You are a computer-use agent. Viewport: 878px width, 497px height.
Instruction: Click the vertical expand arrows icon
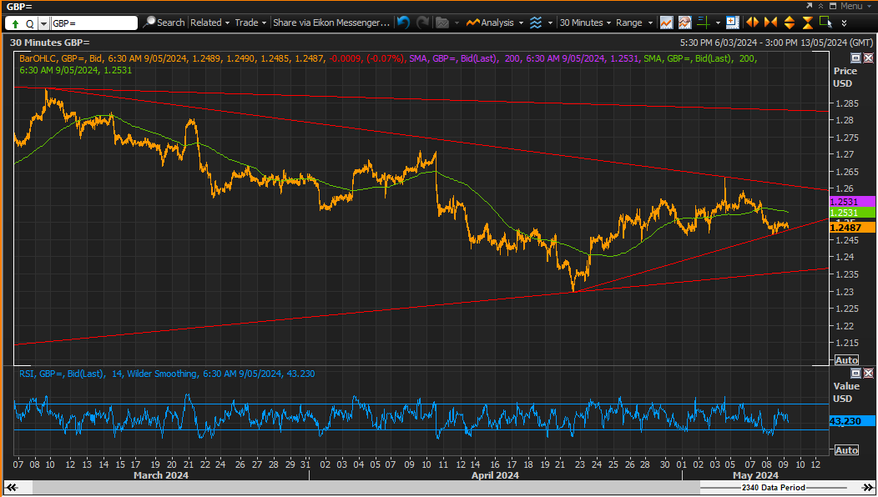click(789, 23)
